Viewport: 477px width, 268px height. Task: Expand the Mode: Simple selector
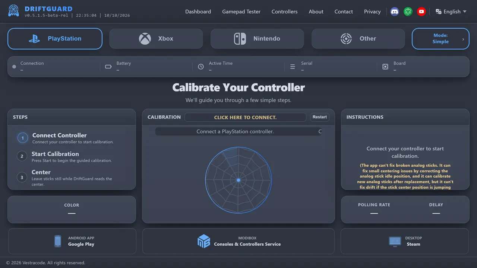440,39
